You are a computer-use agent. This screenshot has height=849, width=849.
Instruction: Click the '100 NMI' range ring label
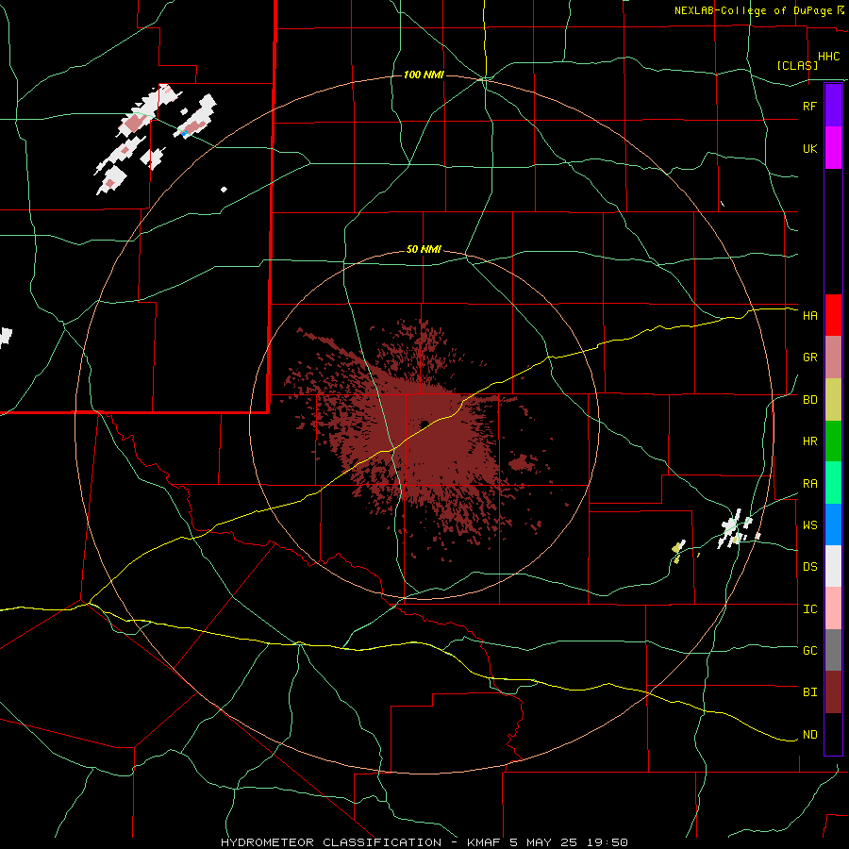pyautogui.click(x=424, y=75)
